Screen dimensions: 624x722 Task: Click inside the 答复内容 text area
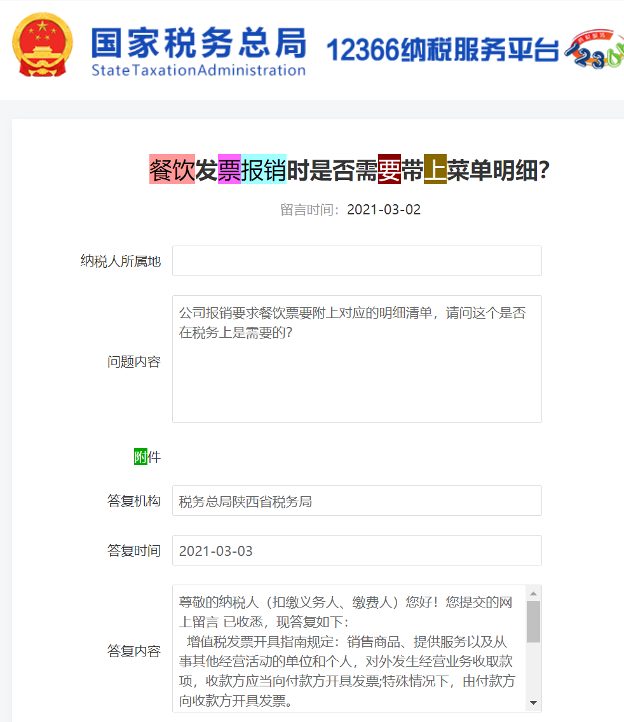pyautogui.click(x=349, y=649)
